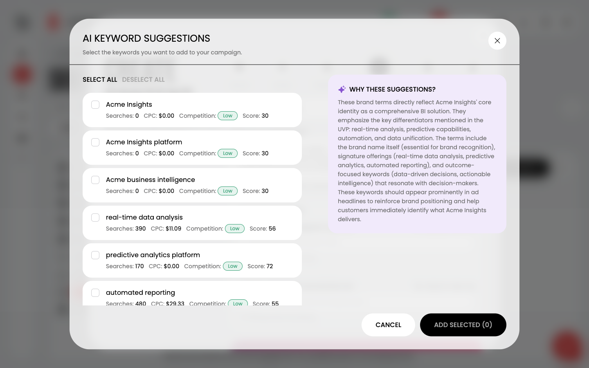Check predictive analytics platform checkbox
589x368 pixels.
click(x=95, y=255)
